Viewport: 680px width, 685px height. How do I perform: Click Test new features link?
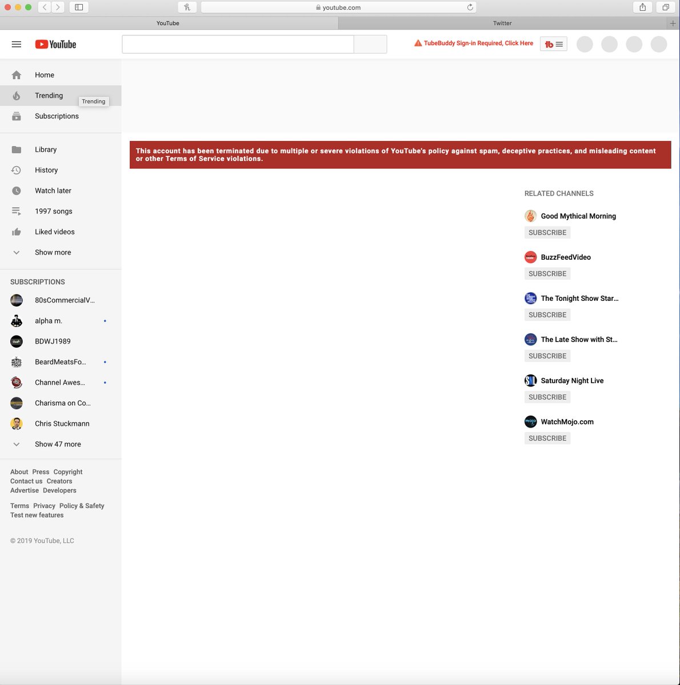37,515
